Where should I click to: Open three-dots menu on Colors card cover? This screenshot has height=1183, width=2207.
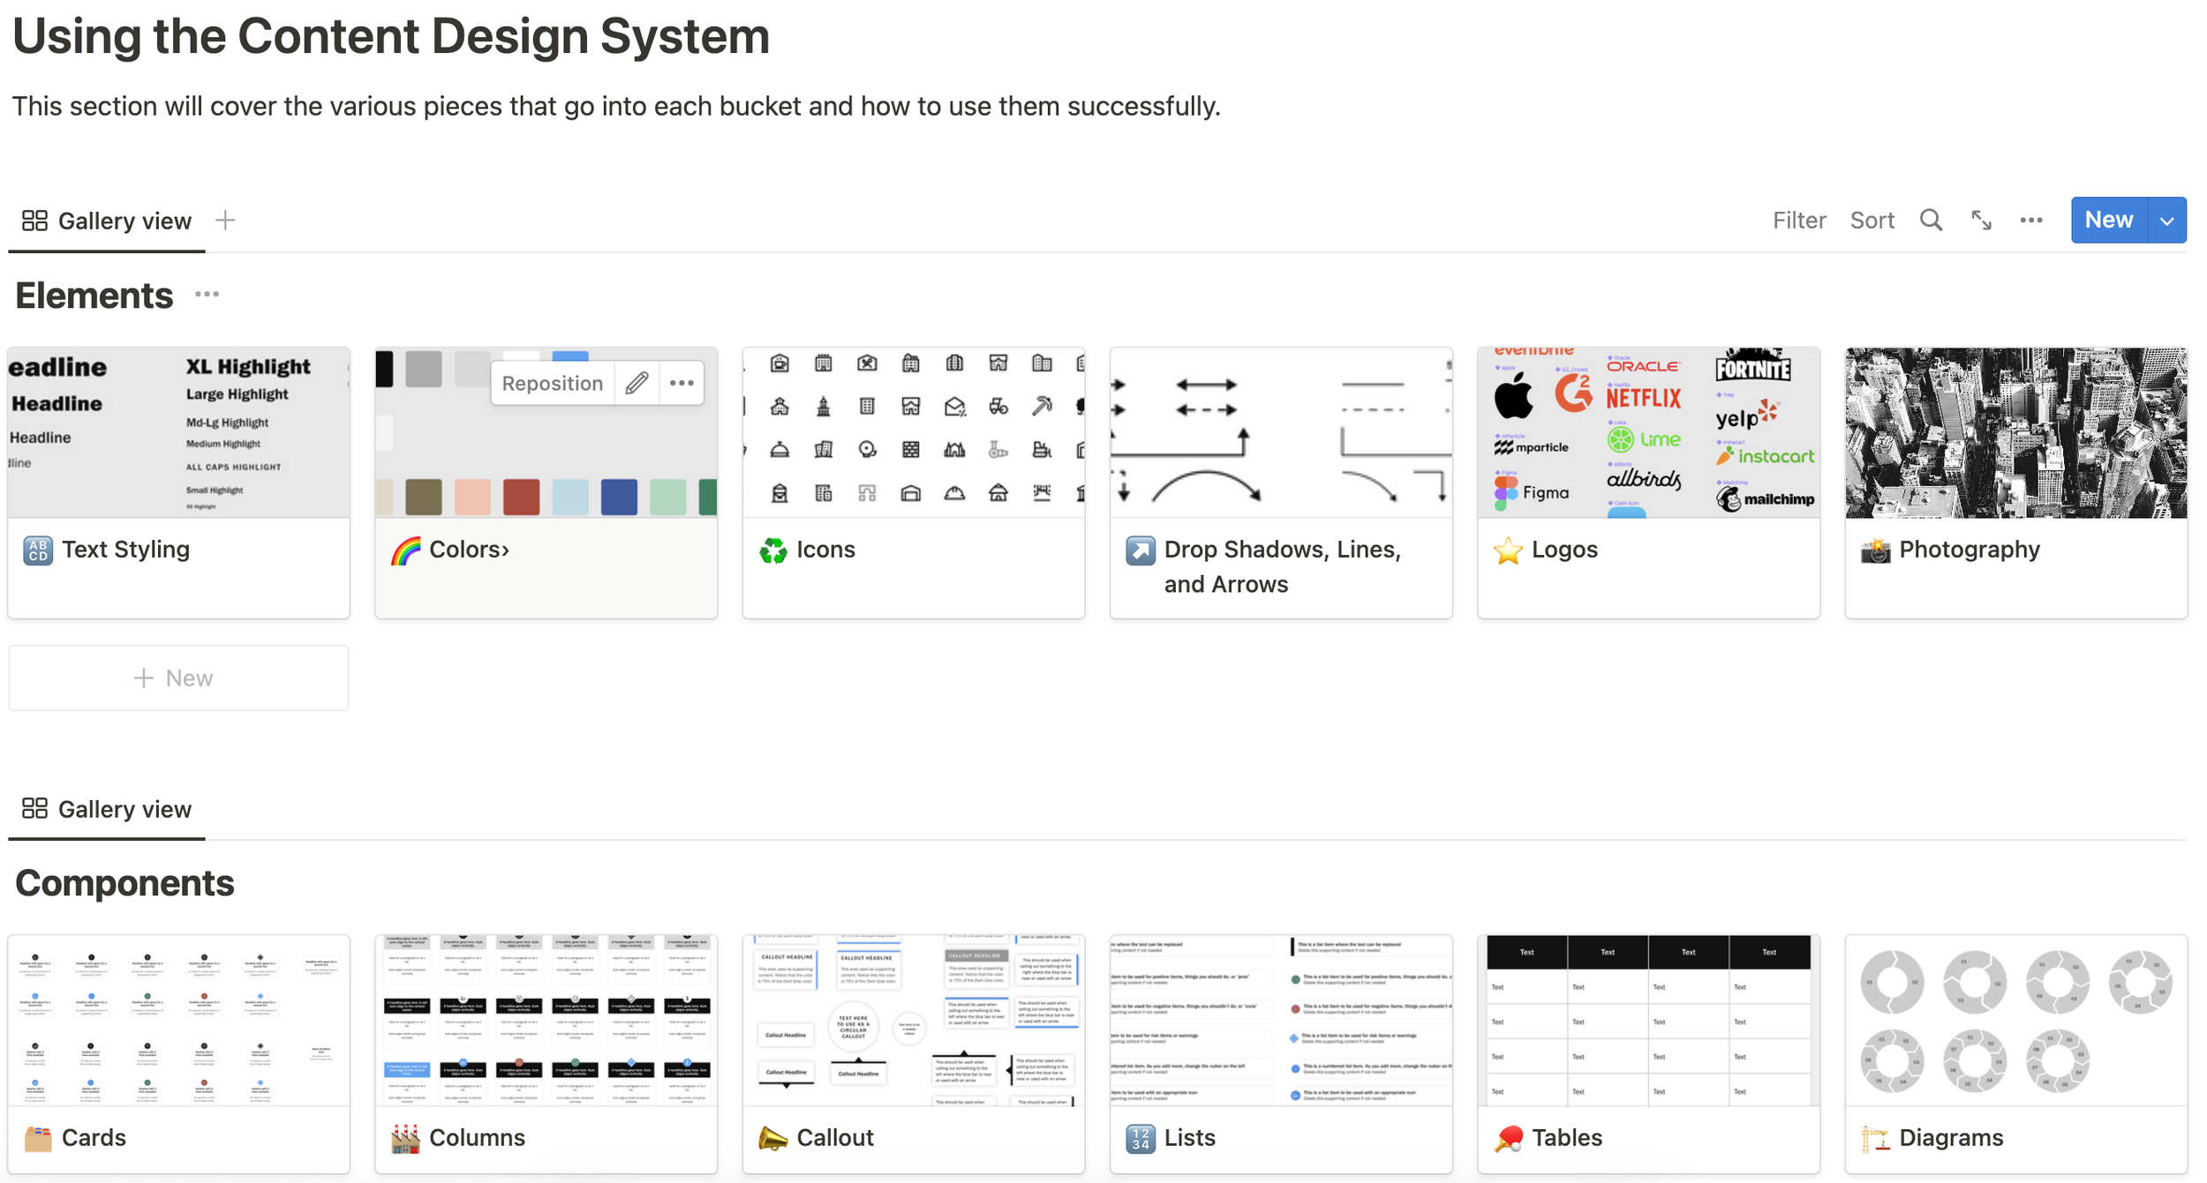coord(682,383)
